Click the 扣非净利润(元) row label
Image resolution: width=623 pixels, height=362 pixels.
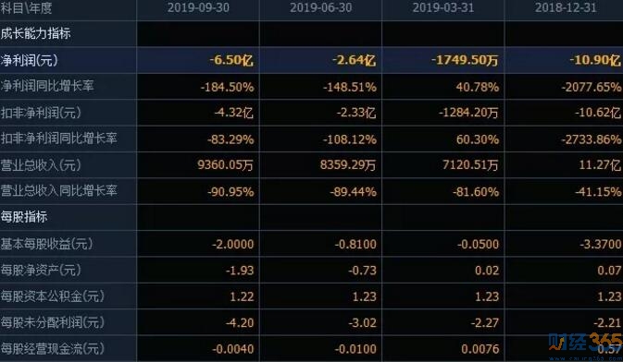(41, 113)
